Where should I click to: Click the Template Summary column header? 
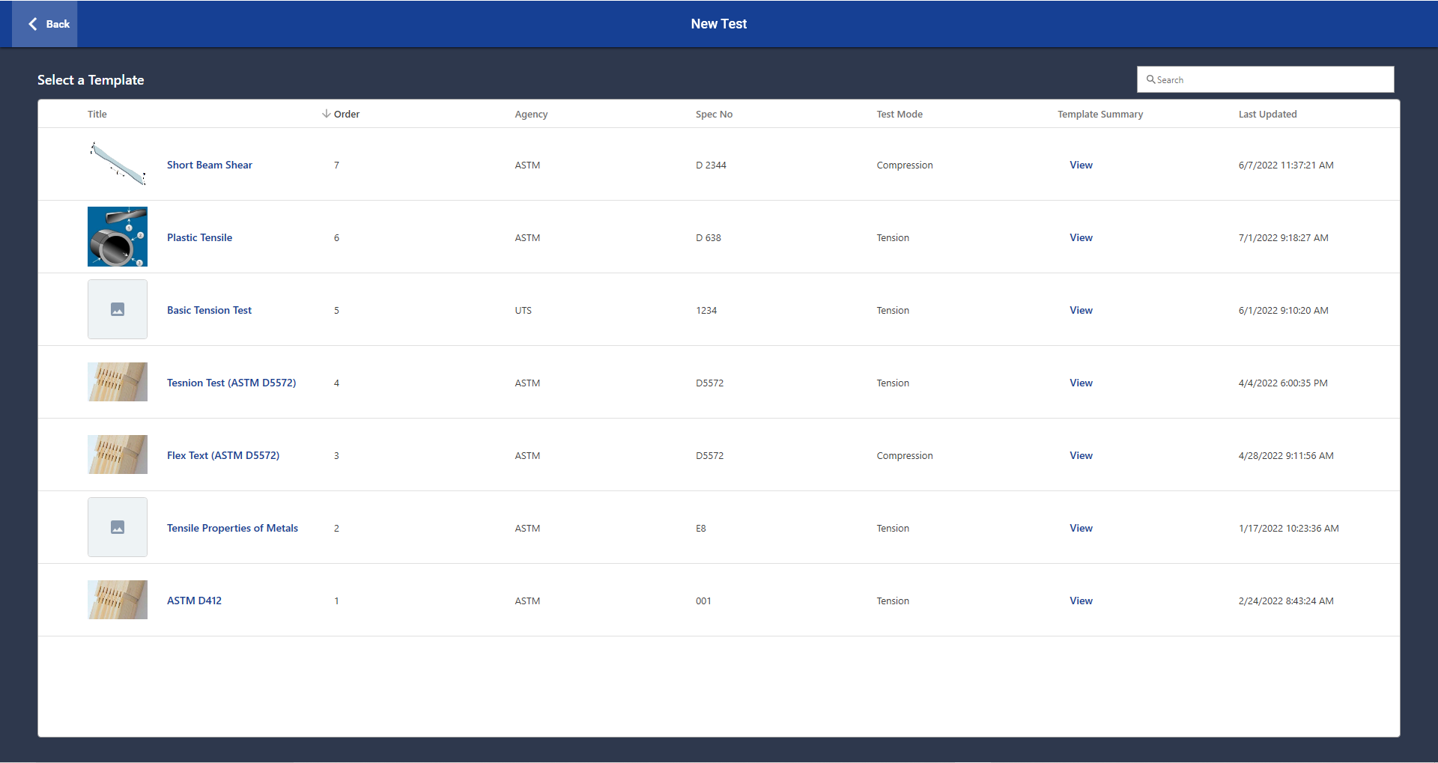point(1100,114)
